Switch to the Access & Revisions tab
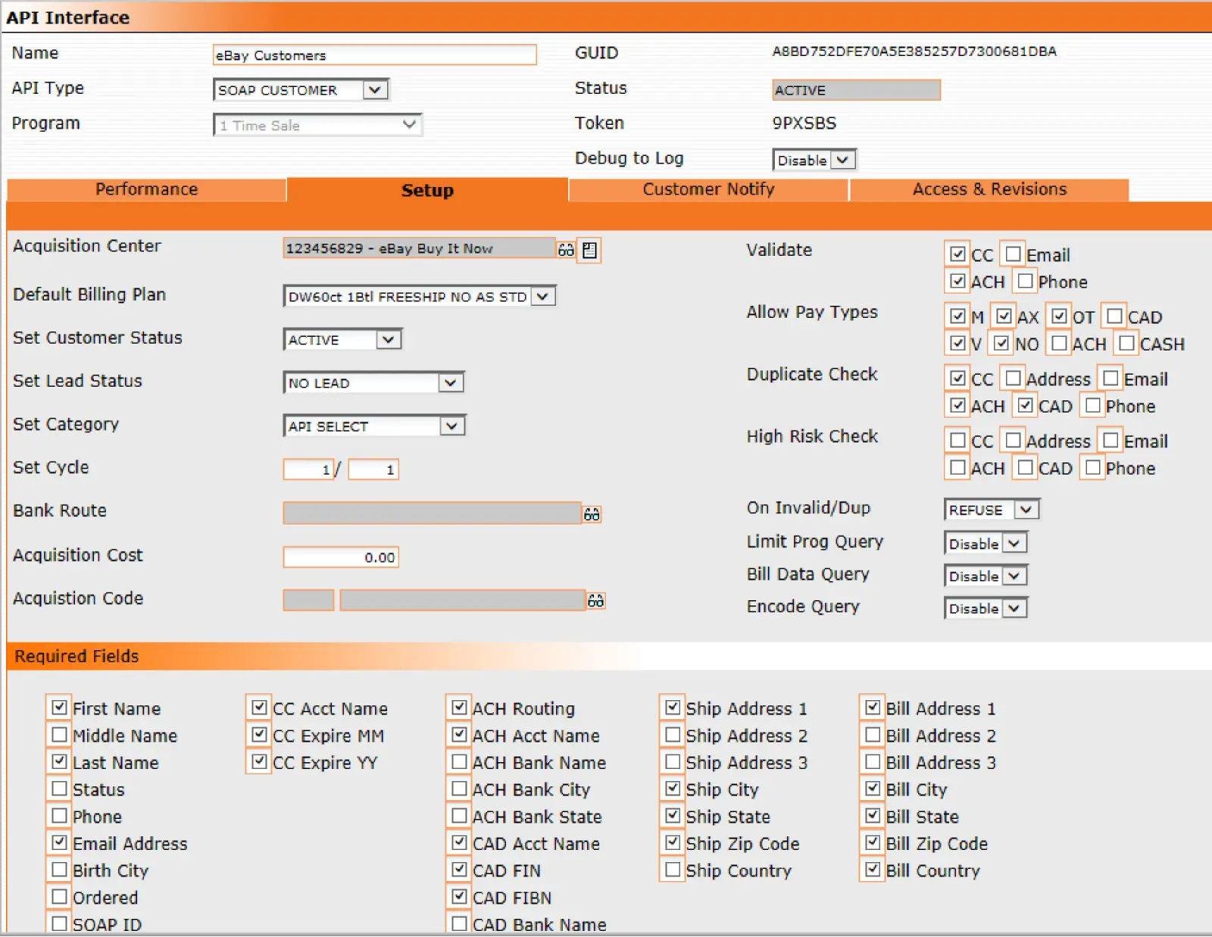This screenshot has width=1212, height=937. [989, 189]
